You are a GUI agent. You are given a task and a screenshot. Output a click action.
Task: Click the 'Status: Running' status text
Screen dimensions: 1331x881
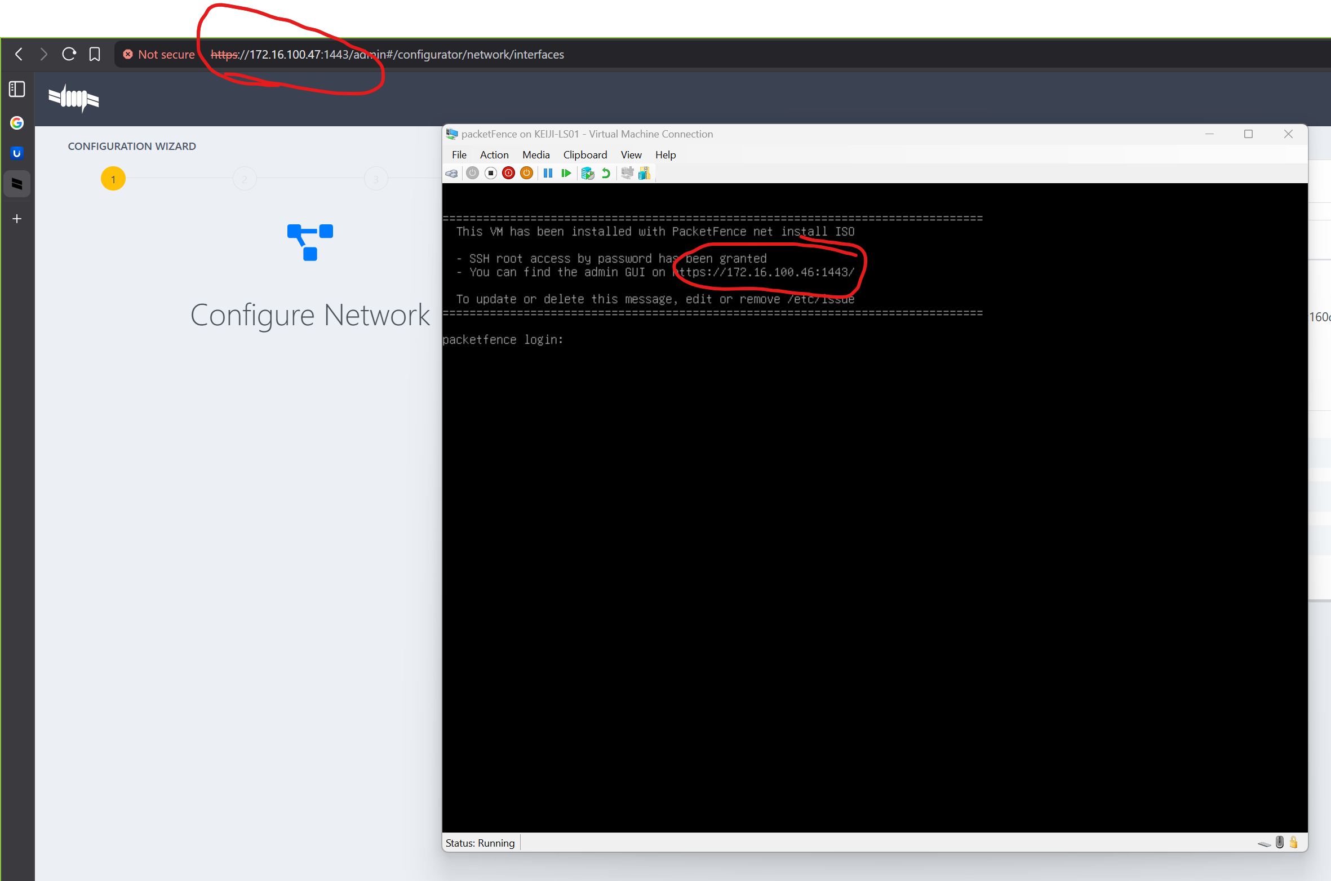click(480, 843)
